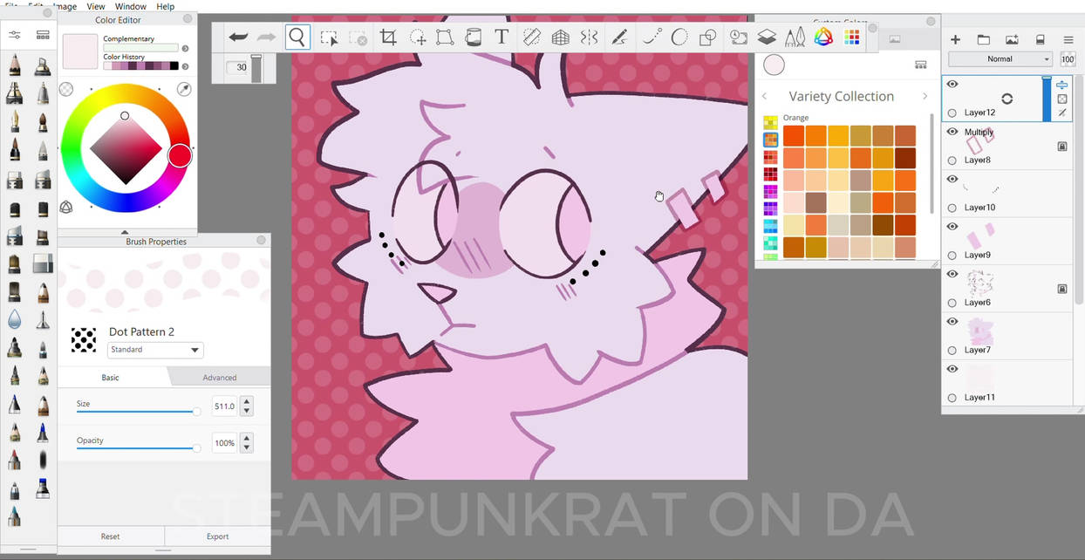Open the View menu
The width and height of the screenshot is (1085, 560).
[96, 6]
